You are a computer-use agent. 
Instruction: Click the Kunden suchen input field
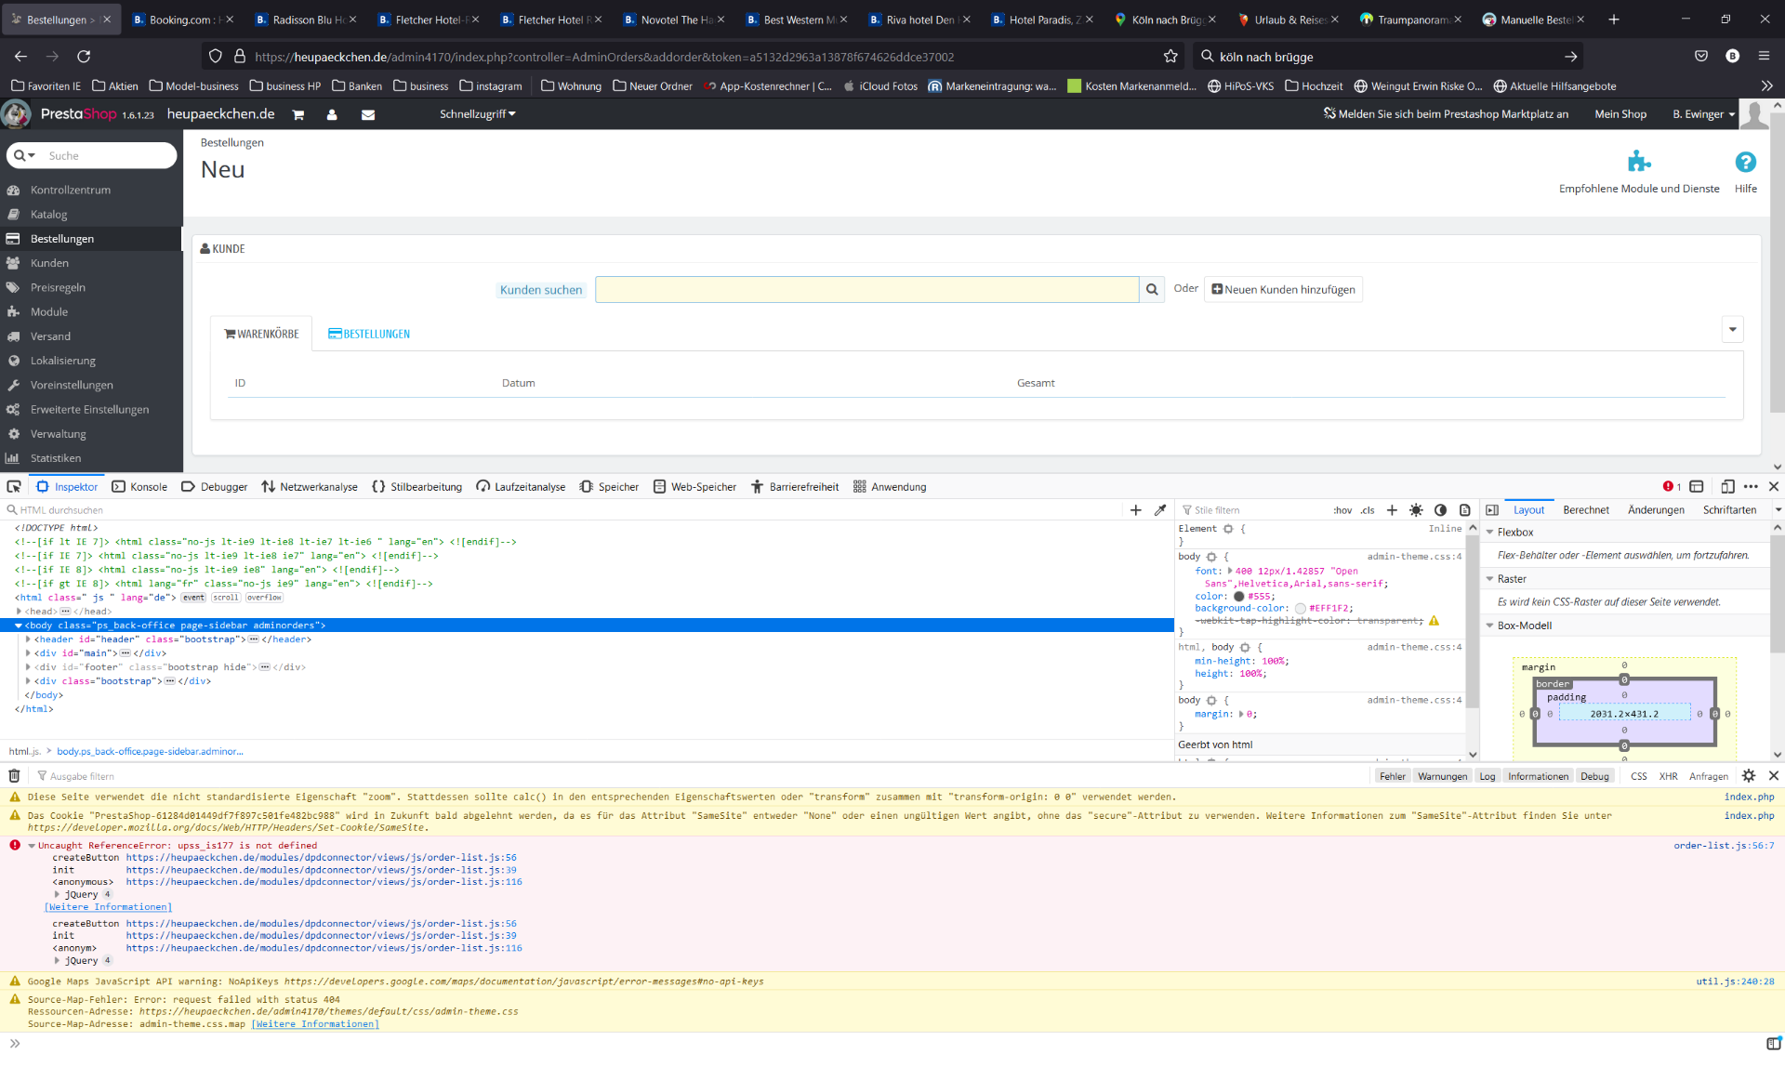click(866, 289)
